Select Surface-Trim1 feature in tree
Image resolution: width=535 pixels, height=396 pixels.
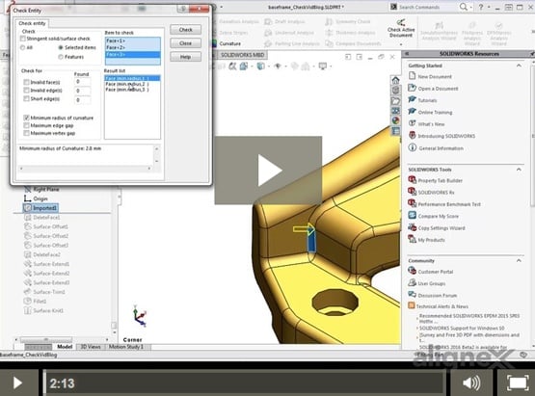click(44, 292)
